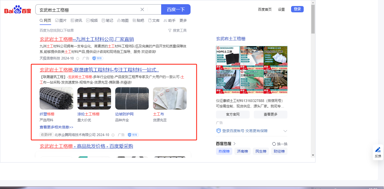Open 百度热搜 via its right chevron
The width and height of the screenshot is (384, 189).
click(x=234, y=144)
